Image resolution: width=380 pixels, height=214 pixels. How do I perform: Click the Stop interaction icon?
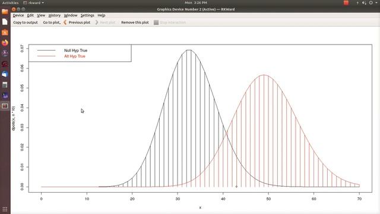pos(156,23)
